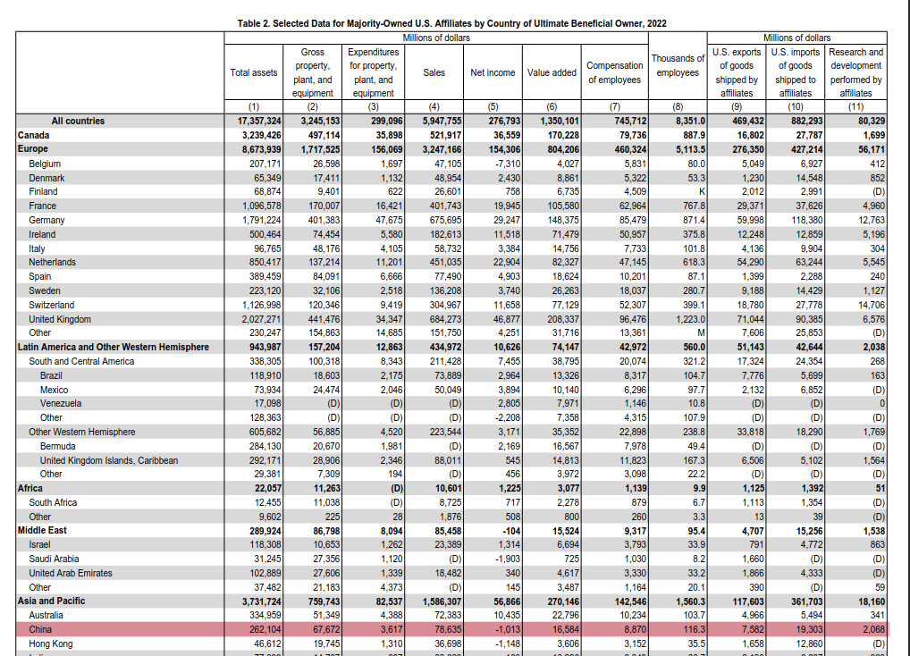Image resolution: width=910 pixels, height=656 pixels.
Task: Select 'United Kingdom Islands, Caribbean' row label
Action: [x=109, y=460]
